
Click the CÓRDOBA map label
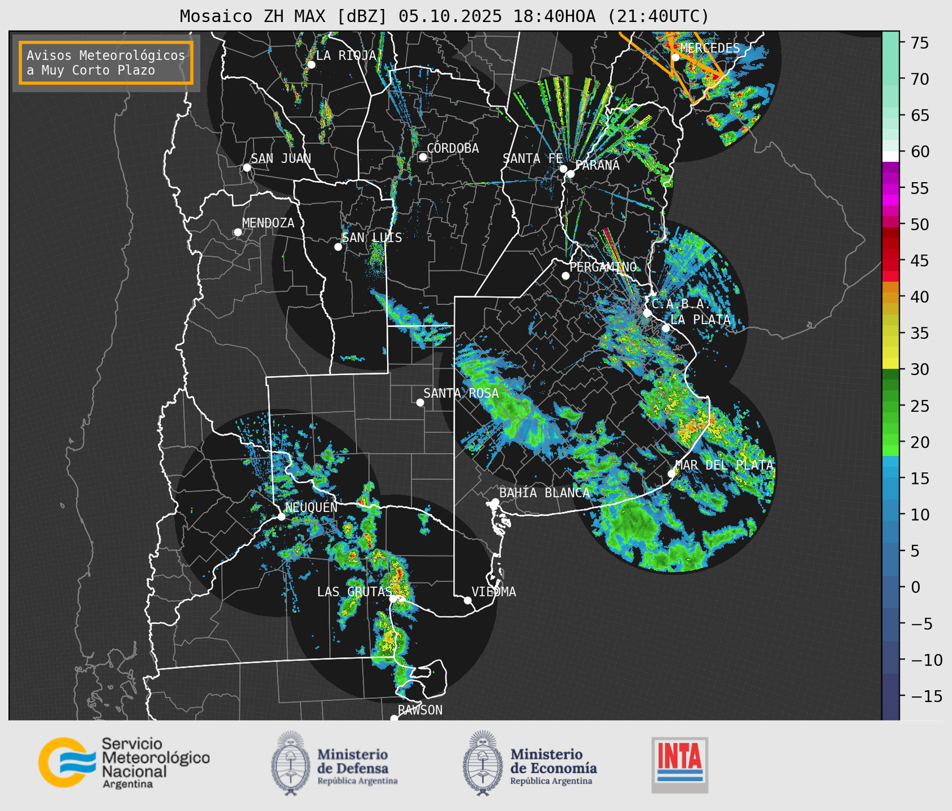click(453, 148)
